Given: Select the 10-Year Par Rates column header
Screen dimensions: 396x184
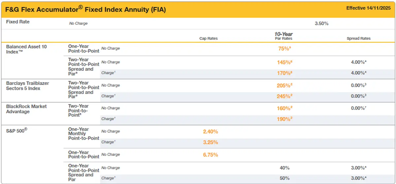Looking at the screenshot, I should (283, 36).
